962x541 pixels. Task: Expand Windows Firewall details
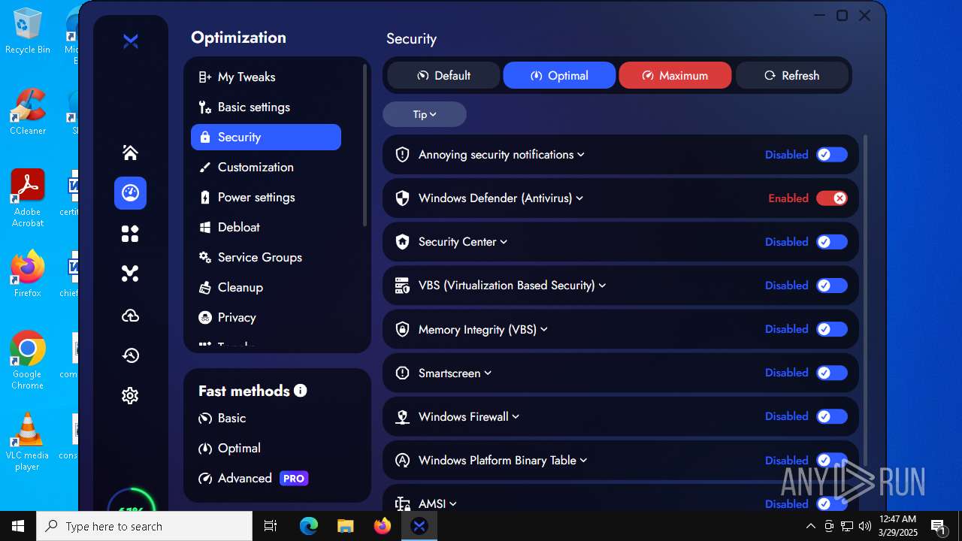516,416
